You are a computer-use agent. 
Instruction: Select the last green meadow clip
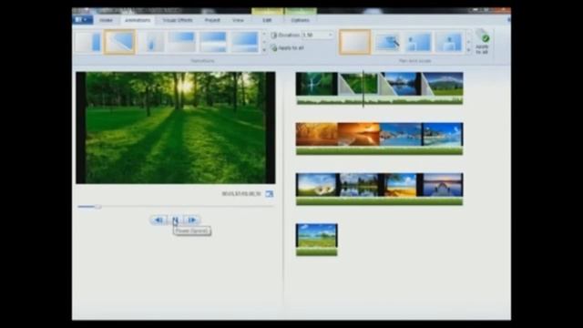pos(316,235)
